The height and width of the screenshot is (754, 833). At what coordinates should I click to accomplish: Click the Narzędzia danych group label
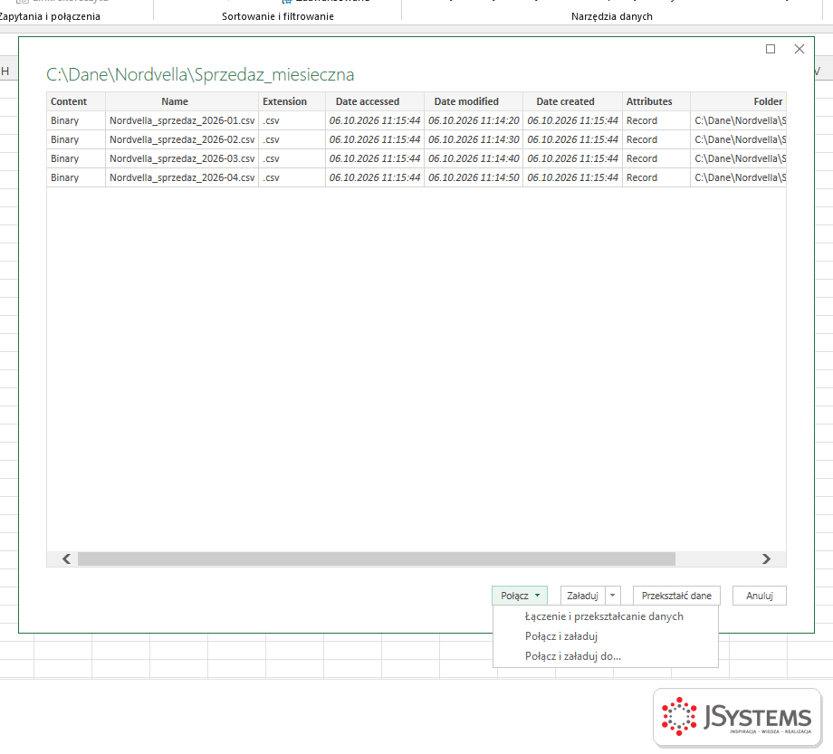(x=612, y=16)
